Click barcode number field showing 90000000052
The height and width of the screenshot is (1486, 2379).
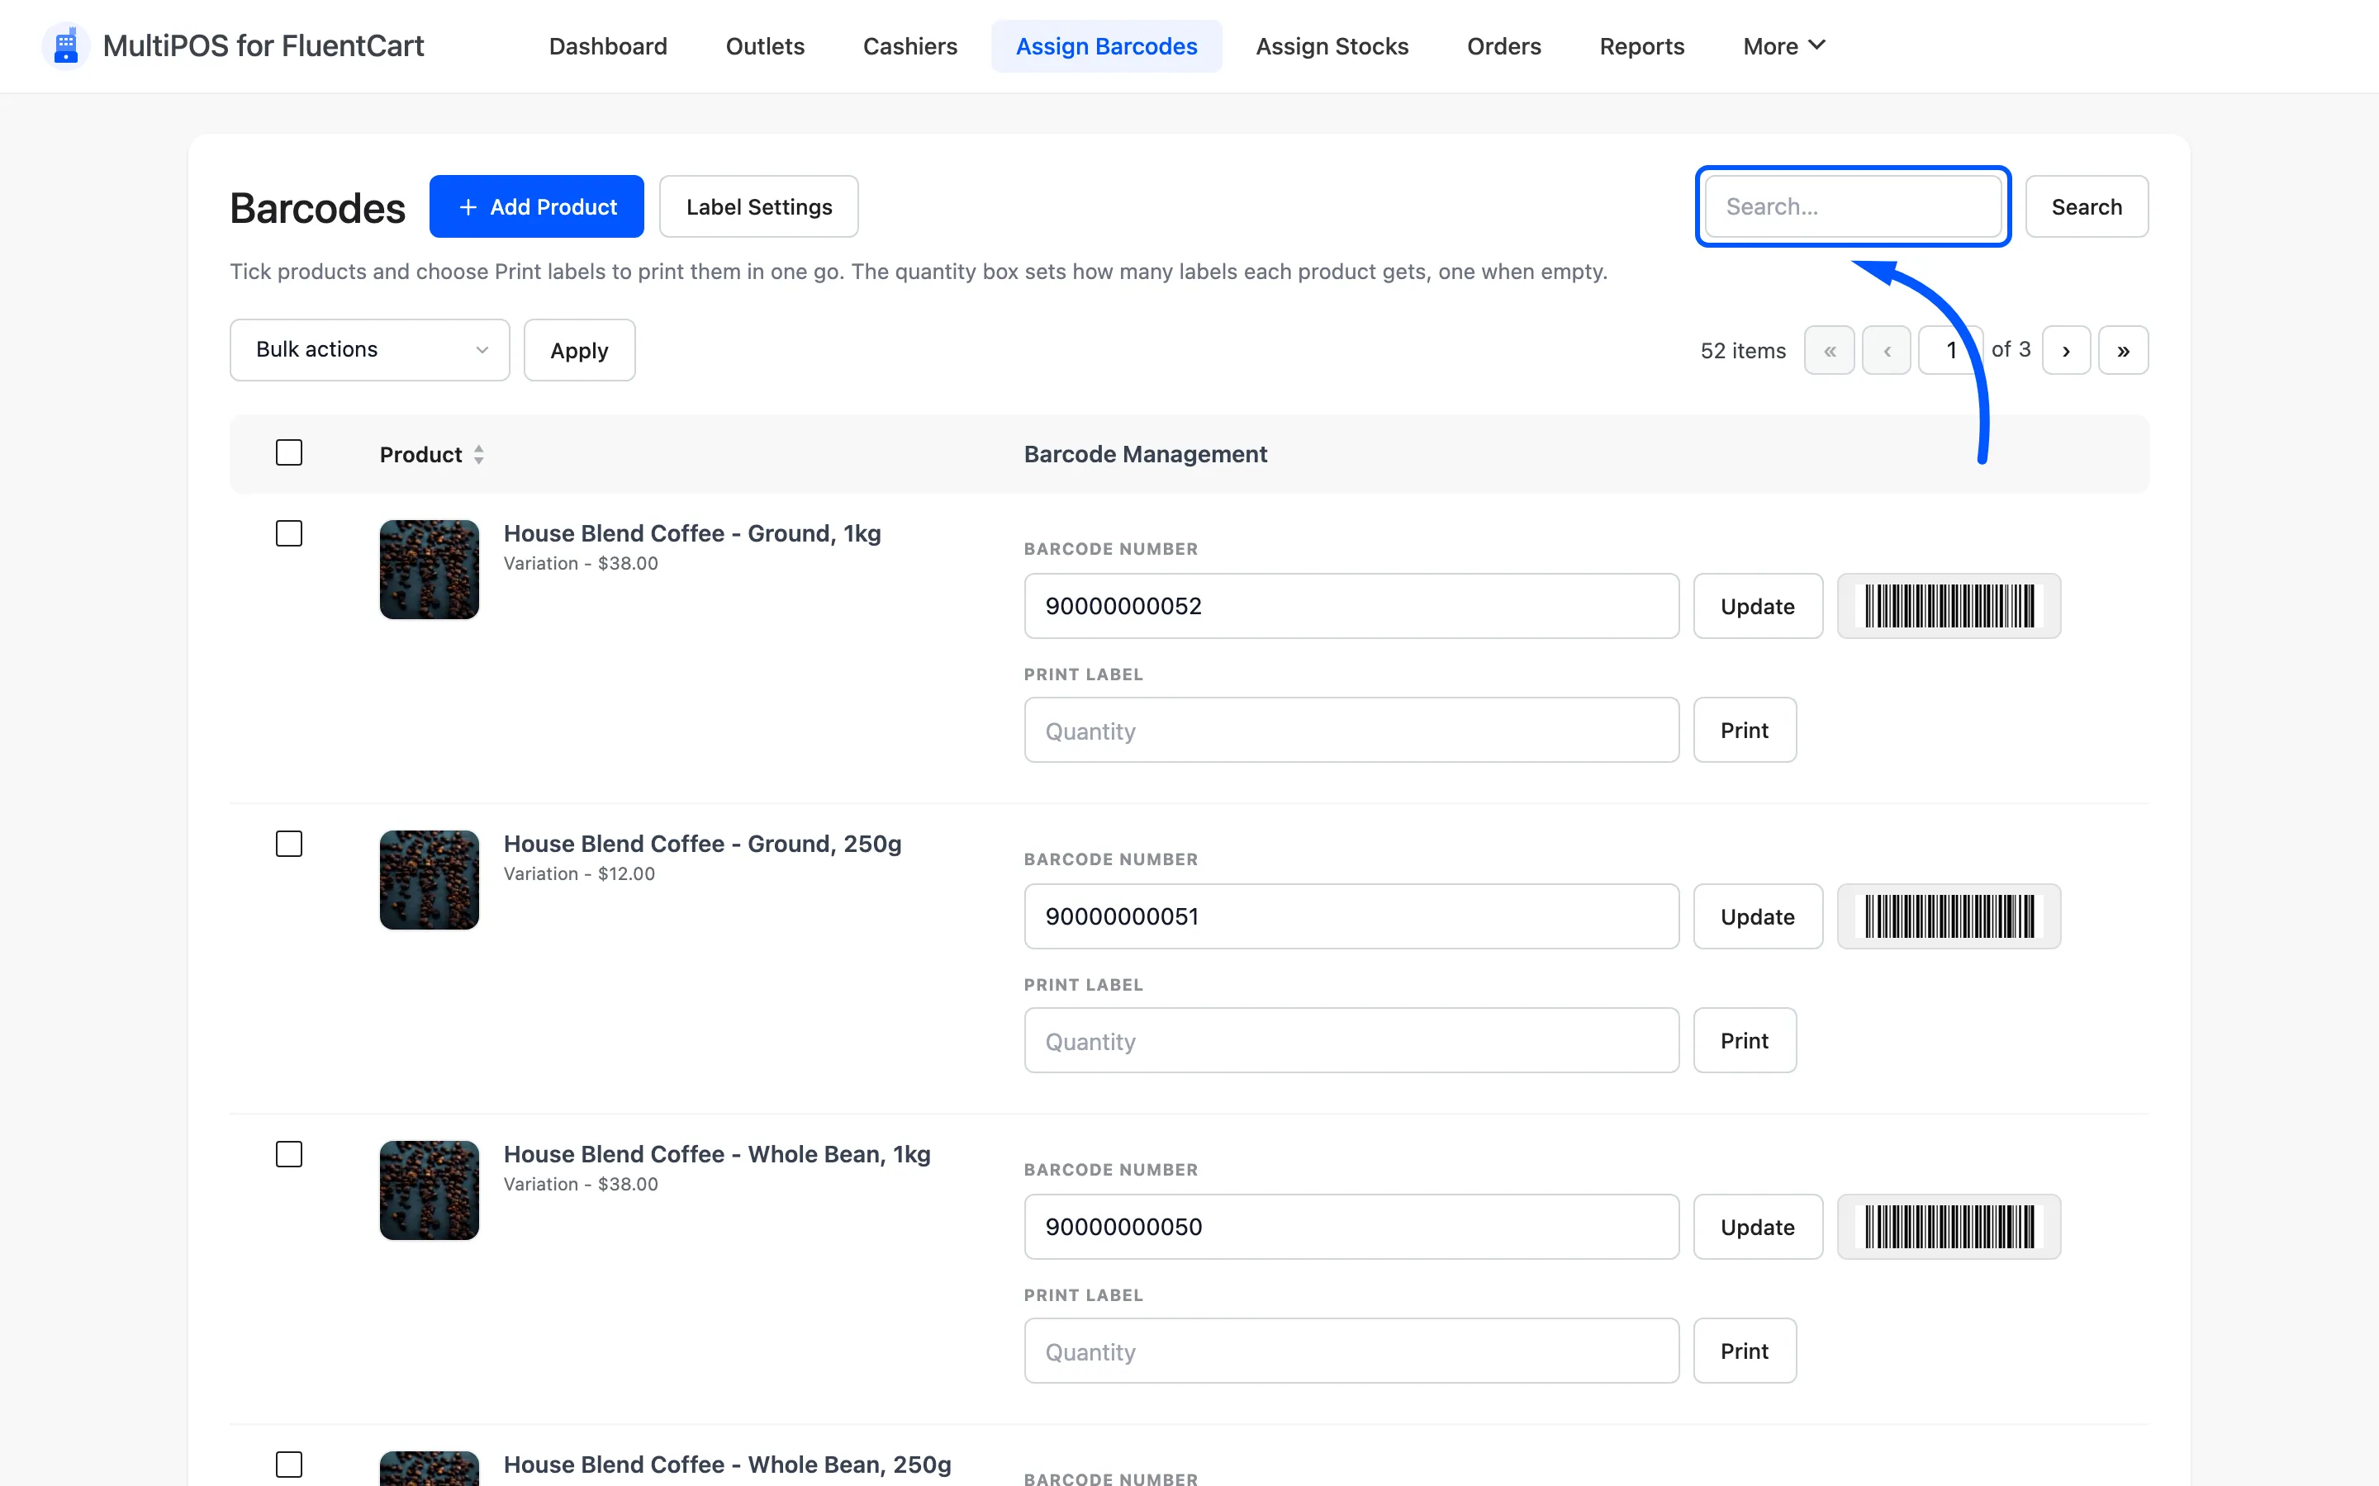[x=1351, y=607]
